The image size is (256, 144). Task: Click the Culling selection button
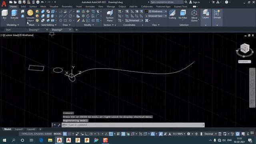click(172, 14)
